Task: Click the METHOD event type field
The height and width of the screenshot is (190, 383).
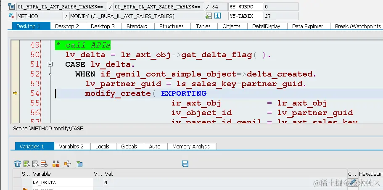Action: point(40,16)
